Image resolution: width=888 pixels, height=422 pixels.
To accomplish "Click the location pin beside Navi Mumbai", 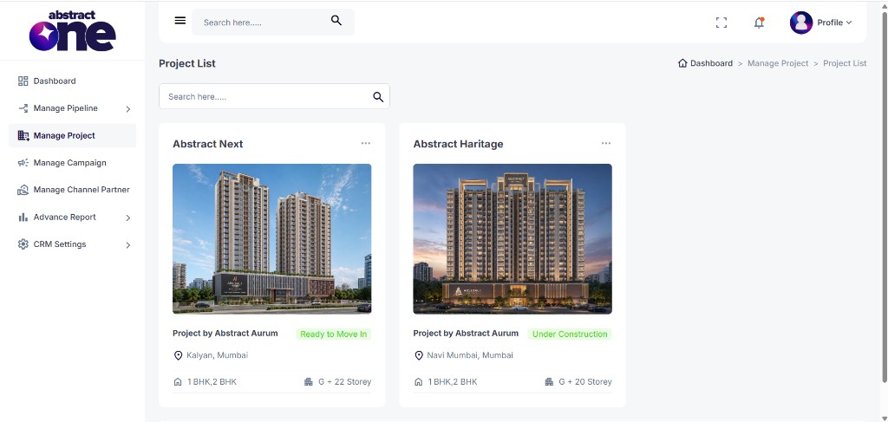I will pyautogui.click(x=419, y=355).
